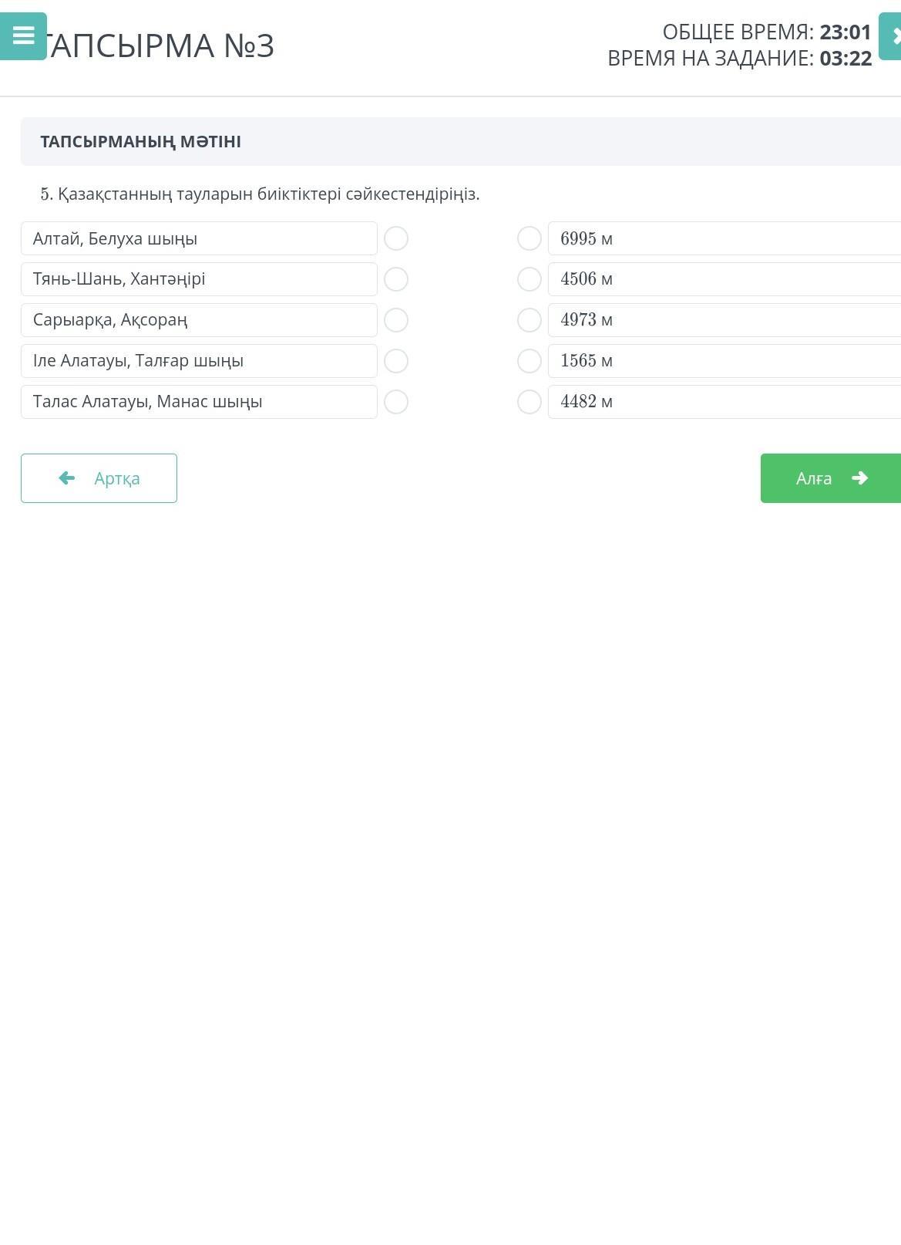This screenshot has height=1245, width=901.
Task: Click the forward arrow icon in Алға
Action: click(x=859, y=478)
